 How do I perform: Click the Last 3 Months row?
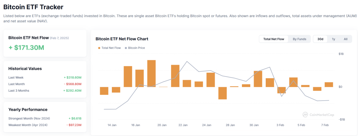pyautogui.click(x=45, y=91)
